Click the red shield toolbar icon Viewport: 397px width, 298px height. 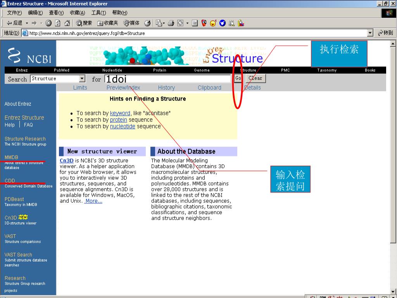click(x=204, y=23)
